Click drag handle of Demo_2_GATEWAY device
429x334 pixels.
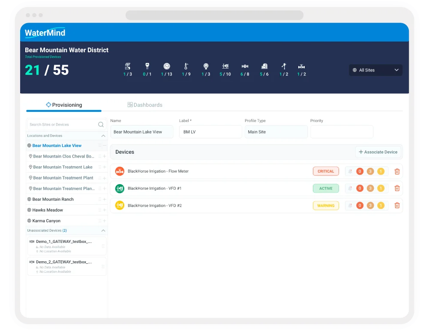point(103,266)
